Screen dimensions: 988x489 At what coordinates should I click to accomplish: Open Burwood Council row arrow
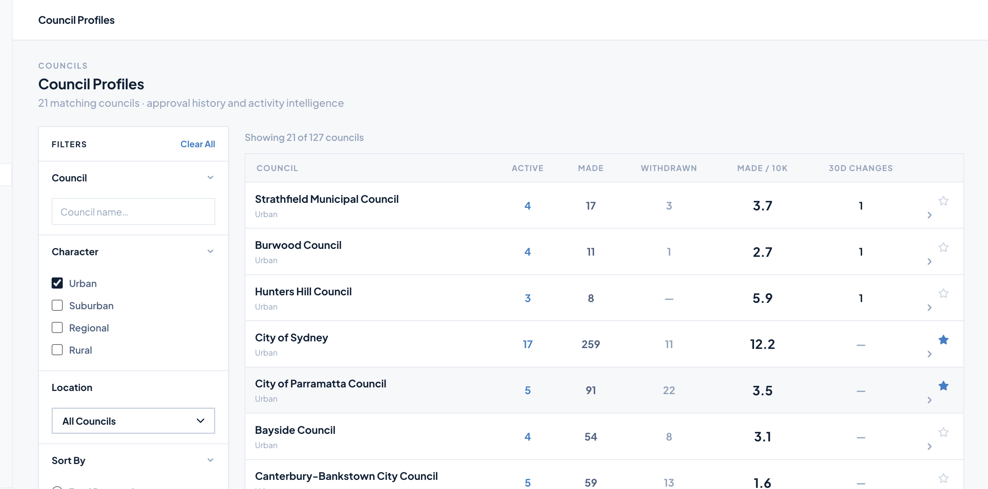929,262
